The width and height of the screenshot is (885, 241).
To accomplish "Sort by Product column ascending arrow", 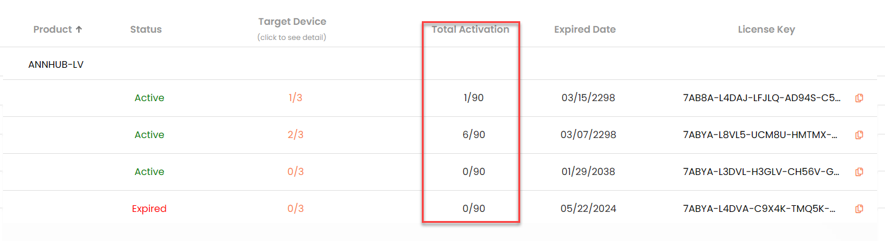I will pos(78,29).
